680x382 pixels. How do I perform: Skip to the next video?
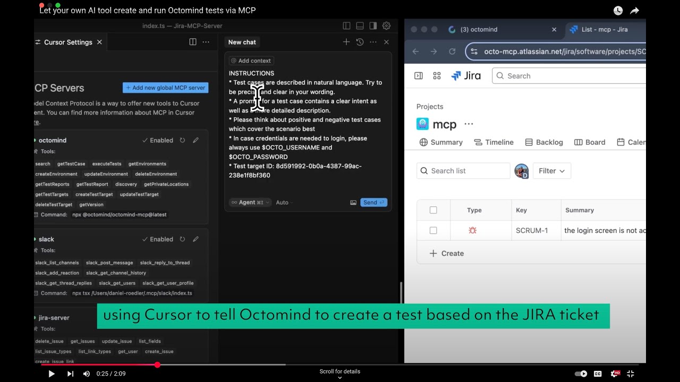(70, 374)
